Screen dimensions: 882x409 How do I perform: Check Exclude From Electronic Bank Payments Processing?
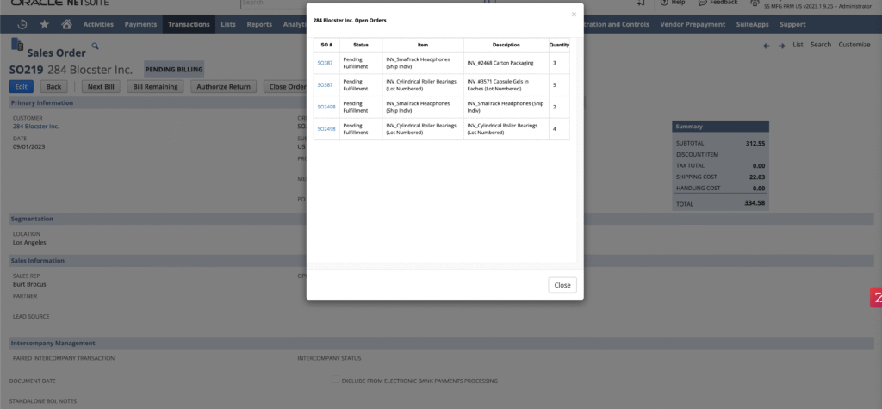(x=335, y=380)
